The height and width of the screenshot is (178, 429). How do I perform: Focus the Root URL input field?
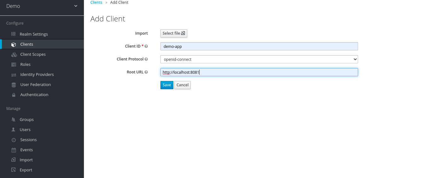tap(259, 72)
